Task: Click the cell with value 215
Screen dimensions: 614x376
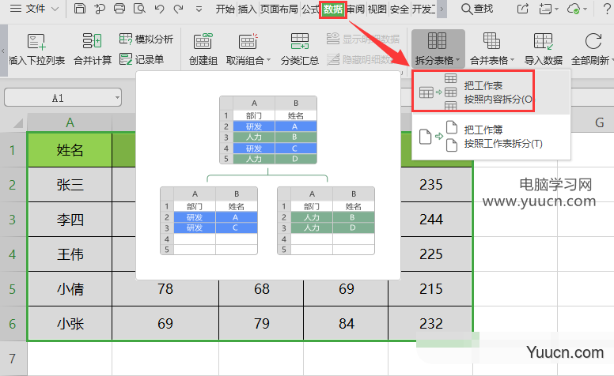Action: 430,289
